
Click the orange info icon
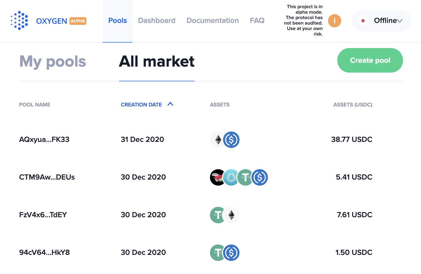coord(334,21)
